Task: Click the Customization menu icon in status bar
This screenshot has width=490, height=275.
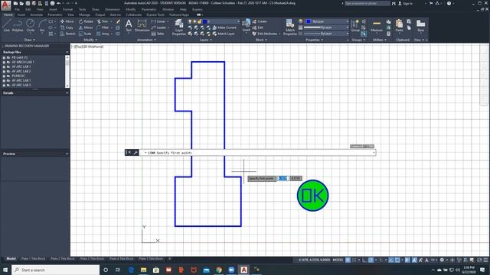Action: [485, 260]
